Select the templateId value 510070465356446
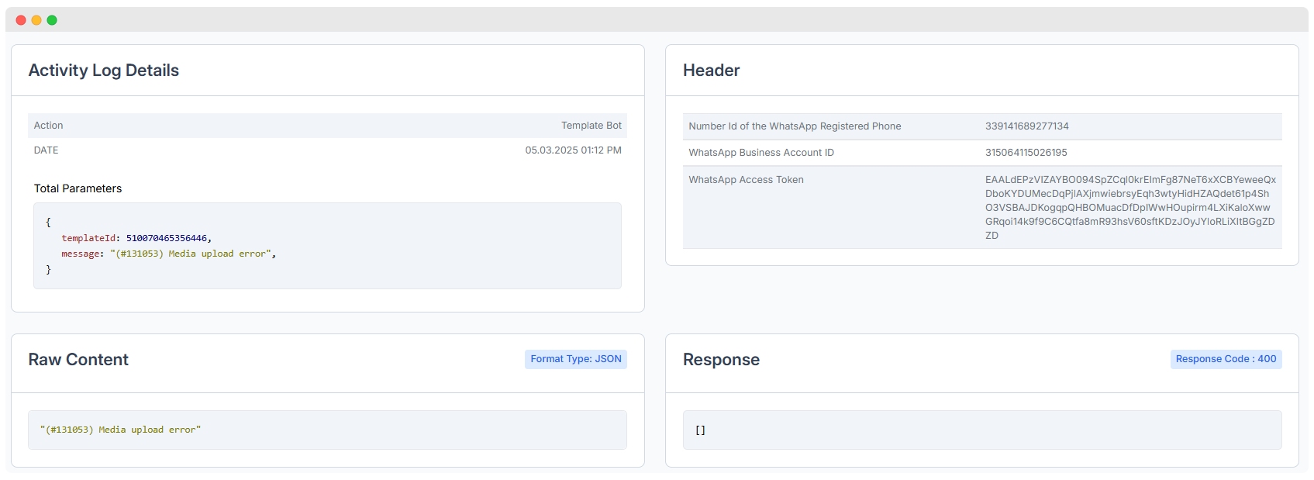The image size is (1314, 480). click(167, 238)
